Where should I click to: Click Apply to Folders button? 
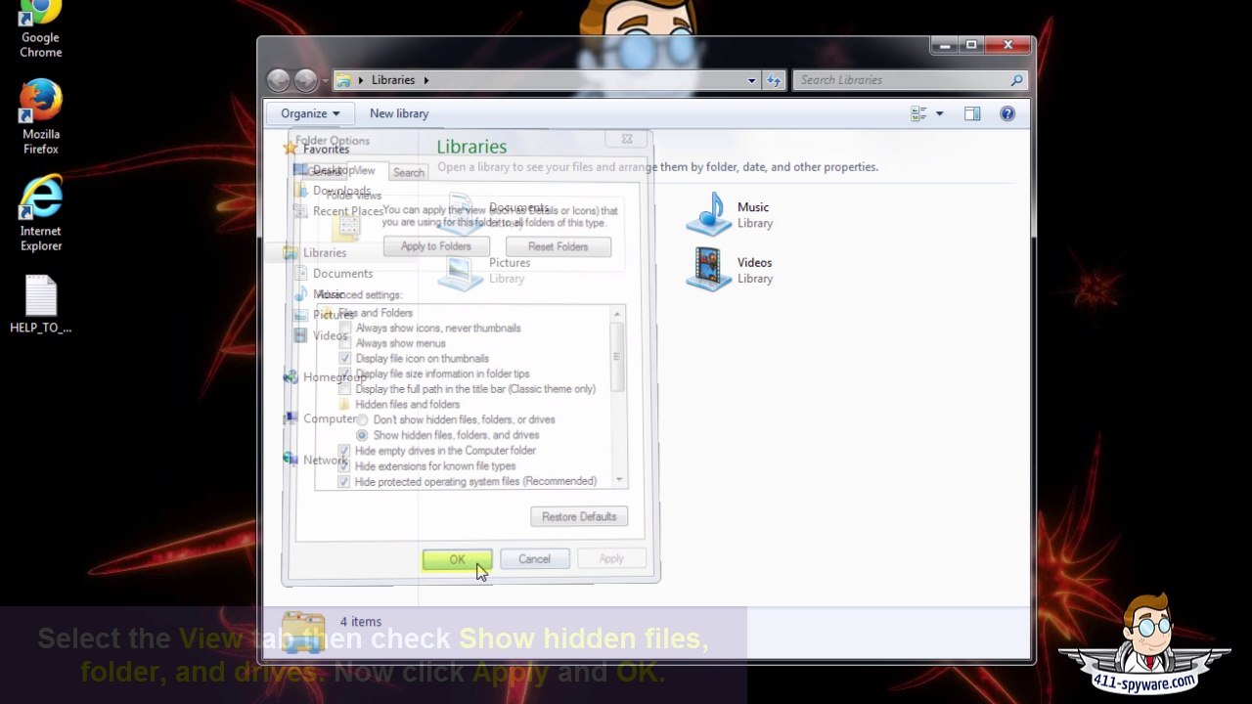pos(436,246)
